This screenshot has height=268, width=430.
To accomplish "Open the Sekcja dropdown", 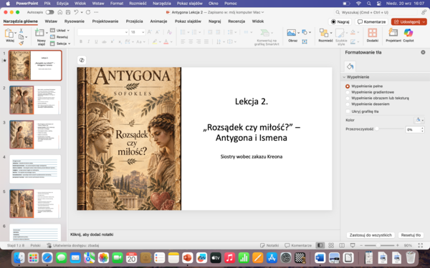I will [x=60, y=44].
